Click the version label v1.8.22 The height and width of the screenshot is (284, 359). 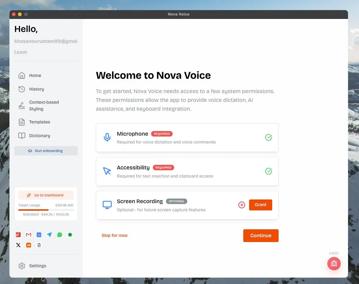point(333,253)
